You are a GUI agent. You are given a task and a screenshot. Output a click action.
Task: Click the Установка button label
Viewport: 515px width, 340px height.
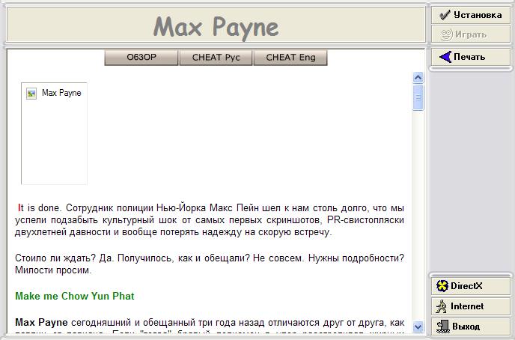pyautogui.click(x=478, y=15)
